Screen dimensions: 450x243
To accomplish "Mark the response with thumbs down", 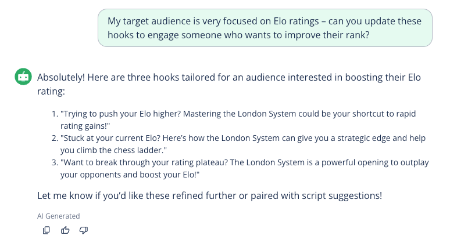I will pos(83,230).
